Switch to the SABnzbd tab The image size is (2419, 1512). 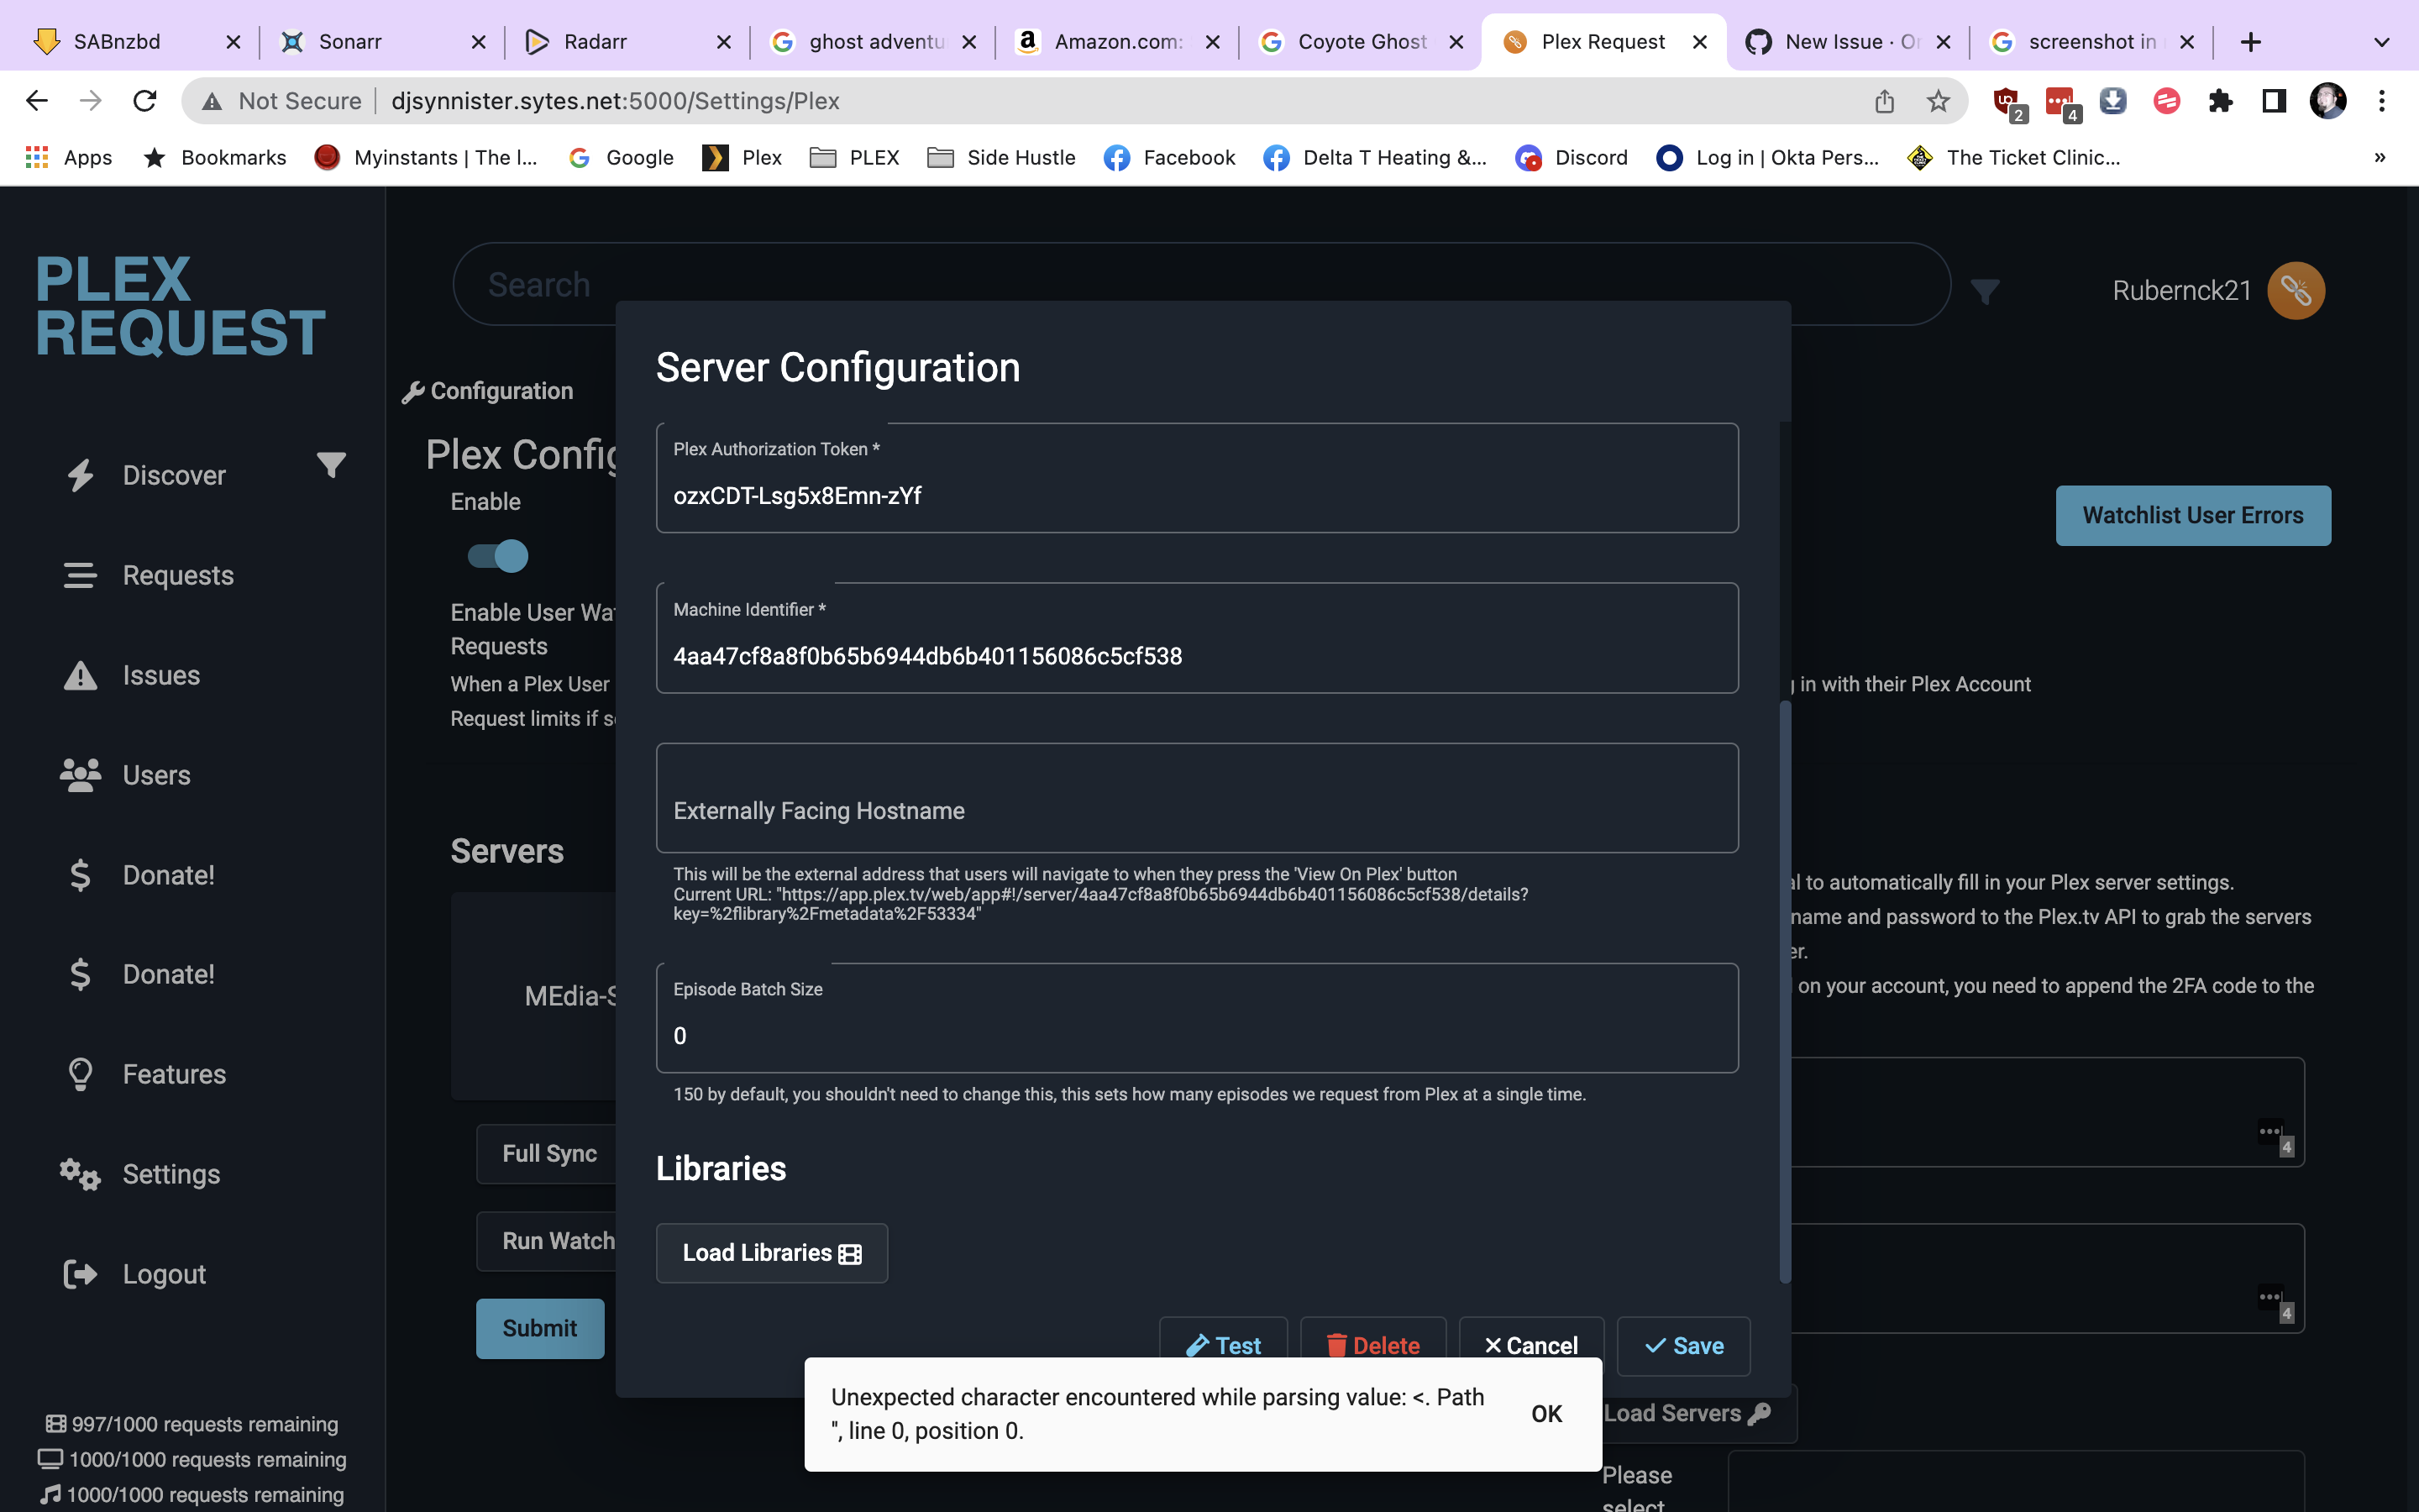coord(117,41)
